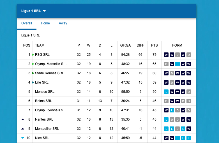Image resolution: width=219 pixels, height=143 pixels.
Task: Click the DIFF column header
Action: pyautogui.click(x=140, y=45)
